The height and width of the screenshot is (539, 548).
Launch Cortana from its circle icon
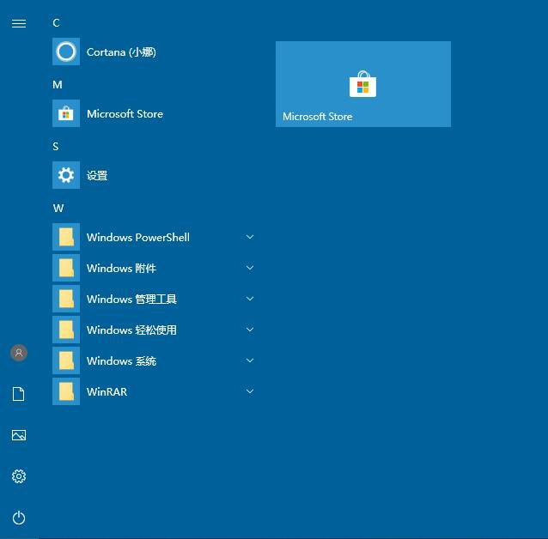click(66, 51)
